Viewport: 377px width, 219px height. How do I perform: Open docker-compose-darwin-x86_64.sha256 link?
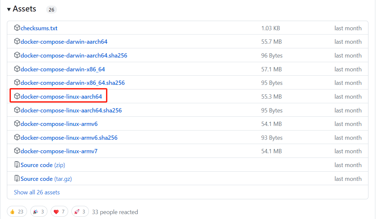(x=73, y=83)
